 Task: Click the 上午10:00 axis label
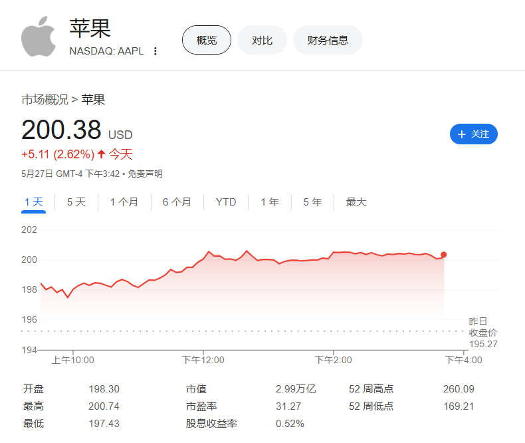pos(72,361)
